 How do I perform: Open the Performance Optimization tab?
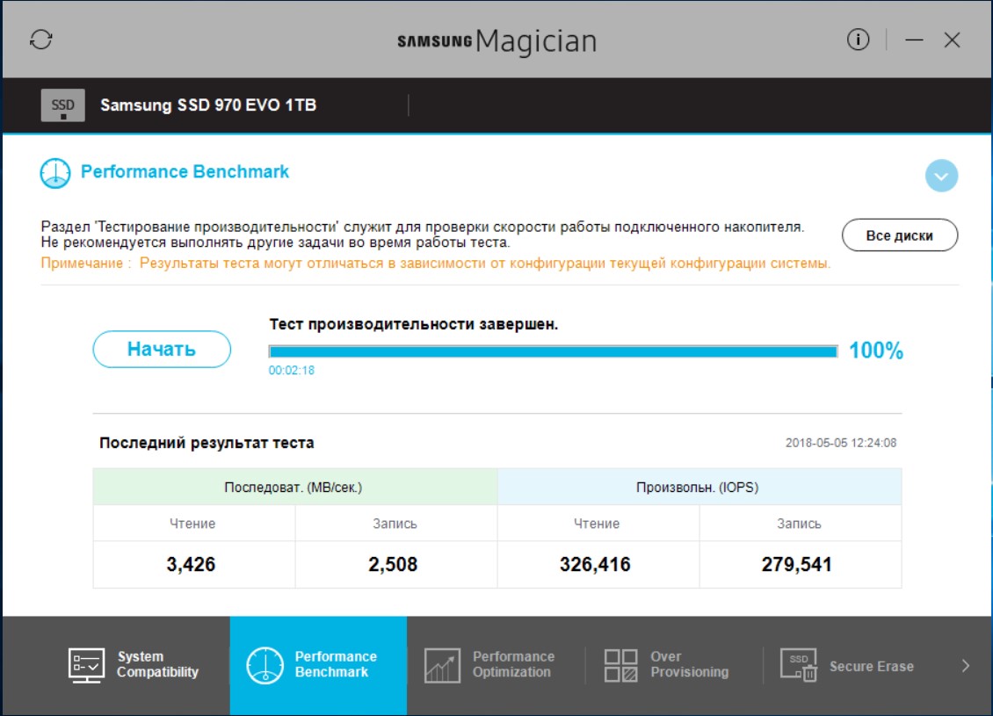click(x=496, y=665)
